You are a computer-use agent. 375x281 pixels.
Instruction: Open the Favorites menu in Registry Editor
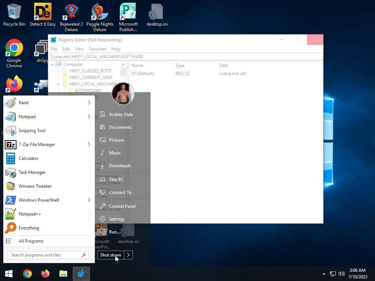click(x=97, y=49)
